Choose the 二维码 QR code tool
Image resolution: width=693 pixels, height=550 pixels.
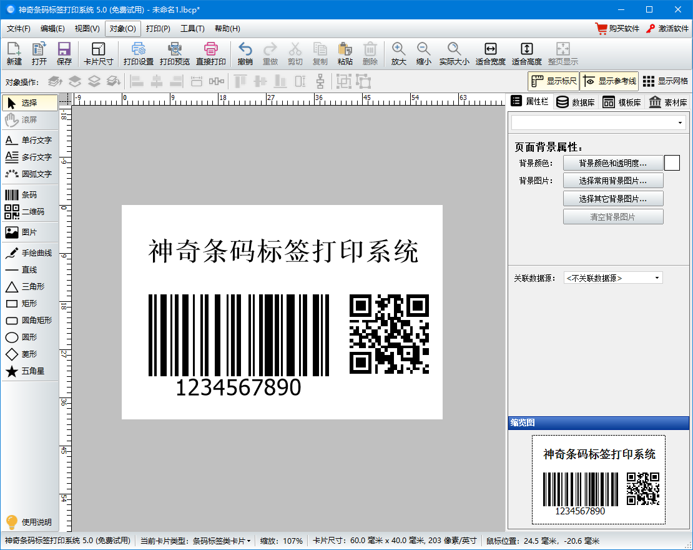(29, 211)
